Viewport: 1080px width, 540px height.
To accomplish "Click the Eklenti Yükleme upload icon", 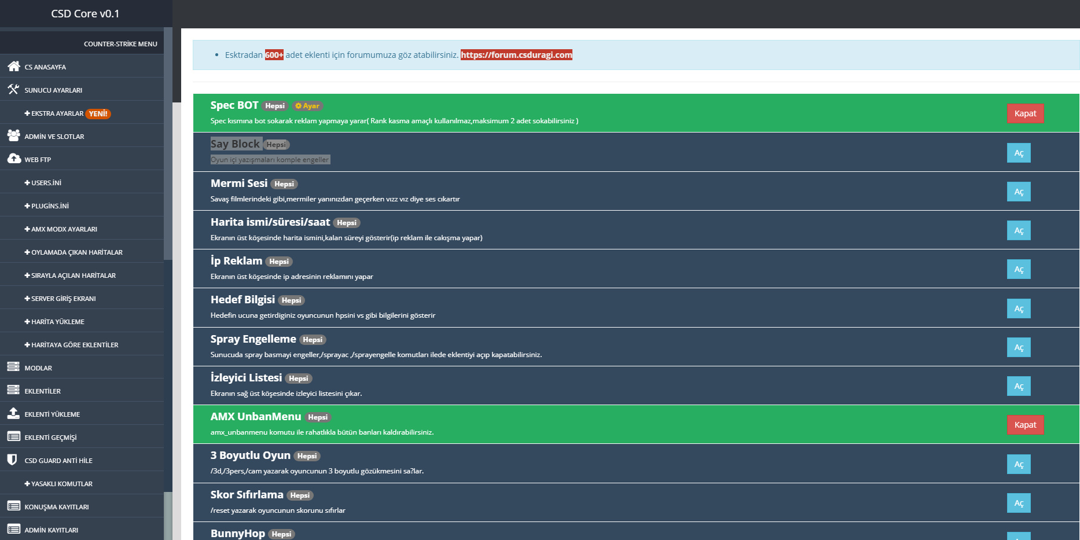I will 13,413.
